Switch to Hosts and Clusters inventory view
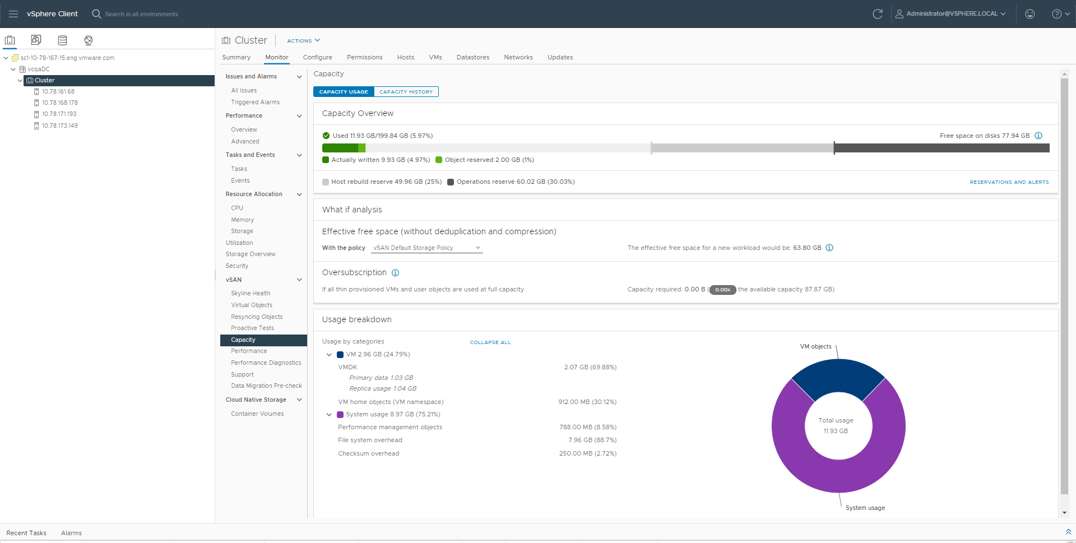 point(10,40)
